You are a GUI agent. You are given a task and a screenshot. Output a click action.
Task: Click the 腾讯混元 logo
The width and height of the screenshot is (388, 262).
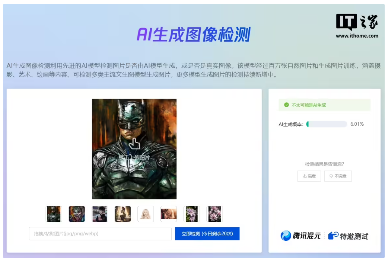(x=300, y=236)
